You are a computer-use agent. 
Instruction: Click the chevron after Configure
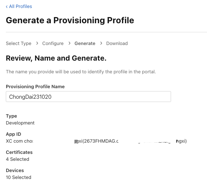point(69,43)
